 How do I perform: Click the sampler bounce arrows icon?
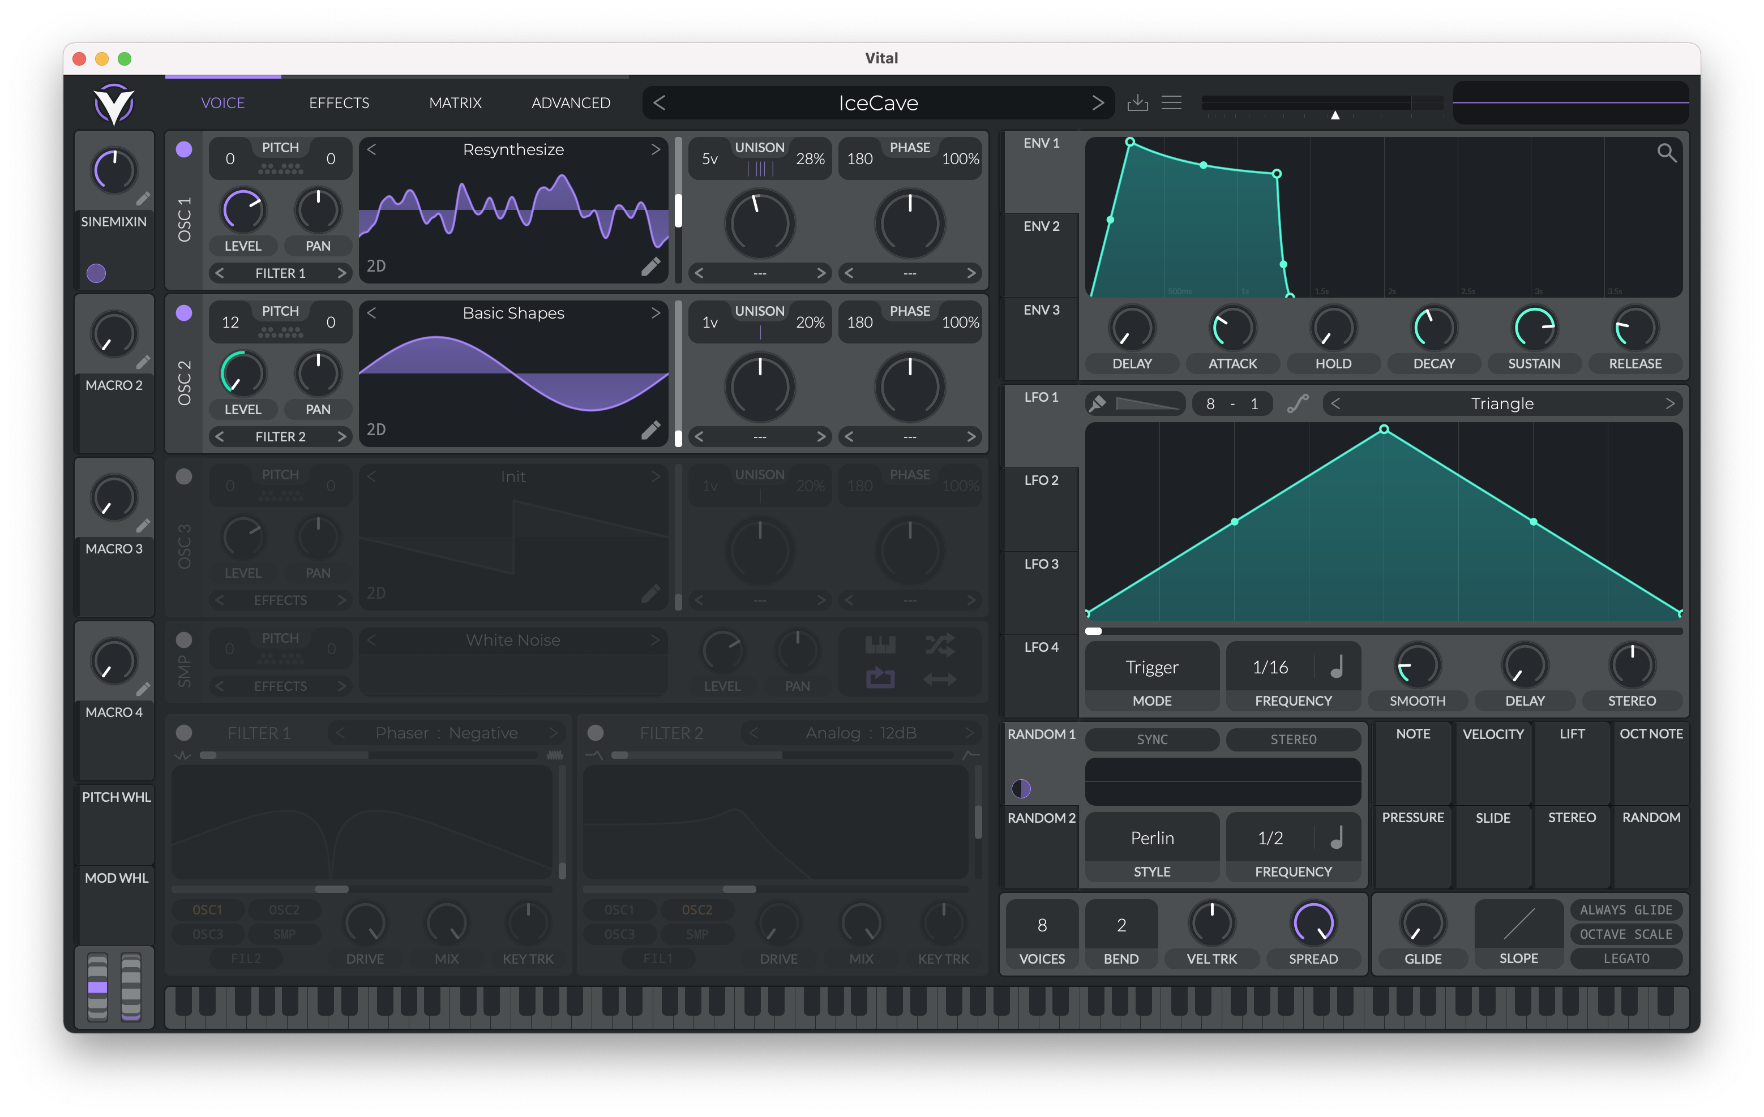click(939, 679)
